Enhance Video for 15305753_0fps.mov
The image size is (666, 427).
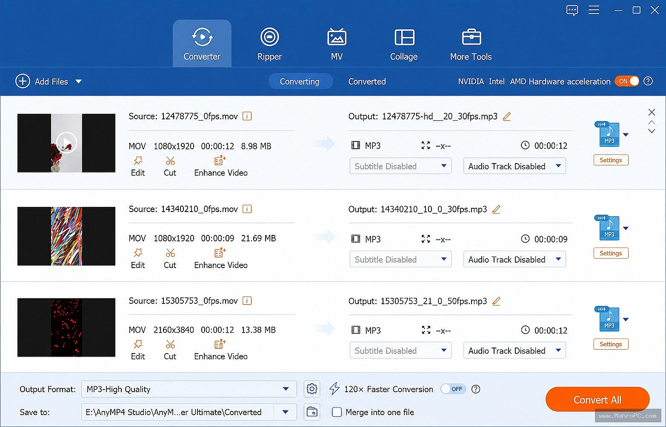[x=221, y=350]
